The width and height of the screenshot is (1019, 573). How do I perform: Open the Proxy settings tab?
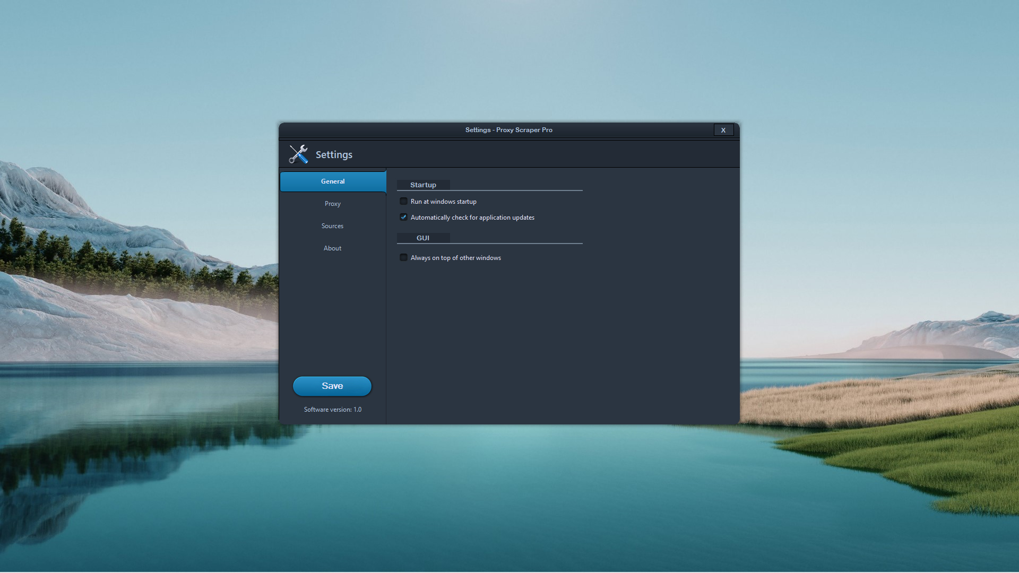(x=333, y=204)
